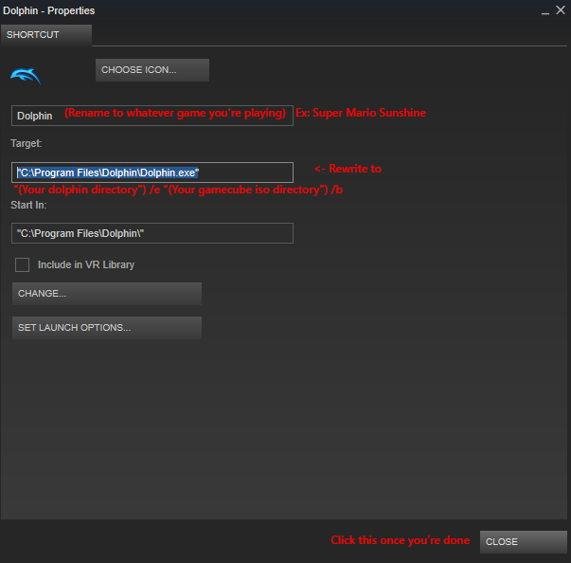Click the Dolphin shortcut icon image
Image resolution: width=571 pixels, height=563 pixels.
point(26,76)
